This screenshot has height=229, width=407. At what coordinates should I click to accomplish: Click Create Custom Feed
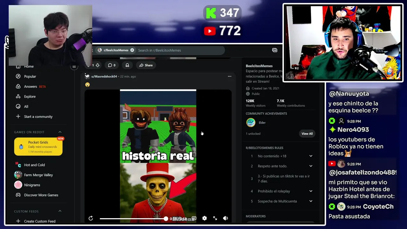click(x=39, y=221)
